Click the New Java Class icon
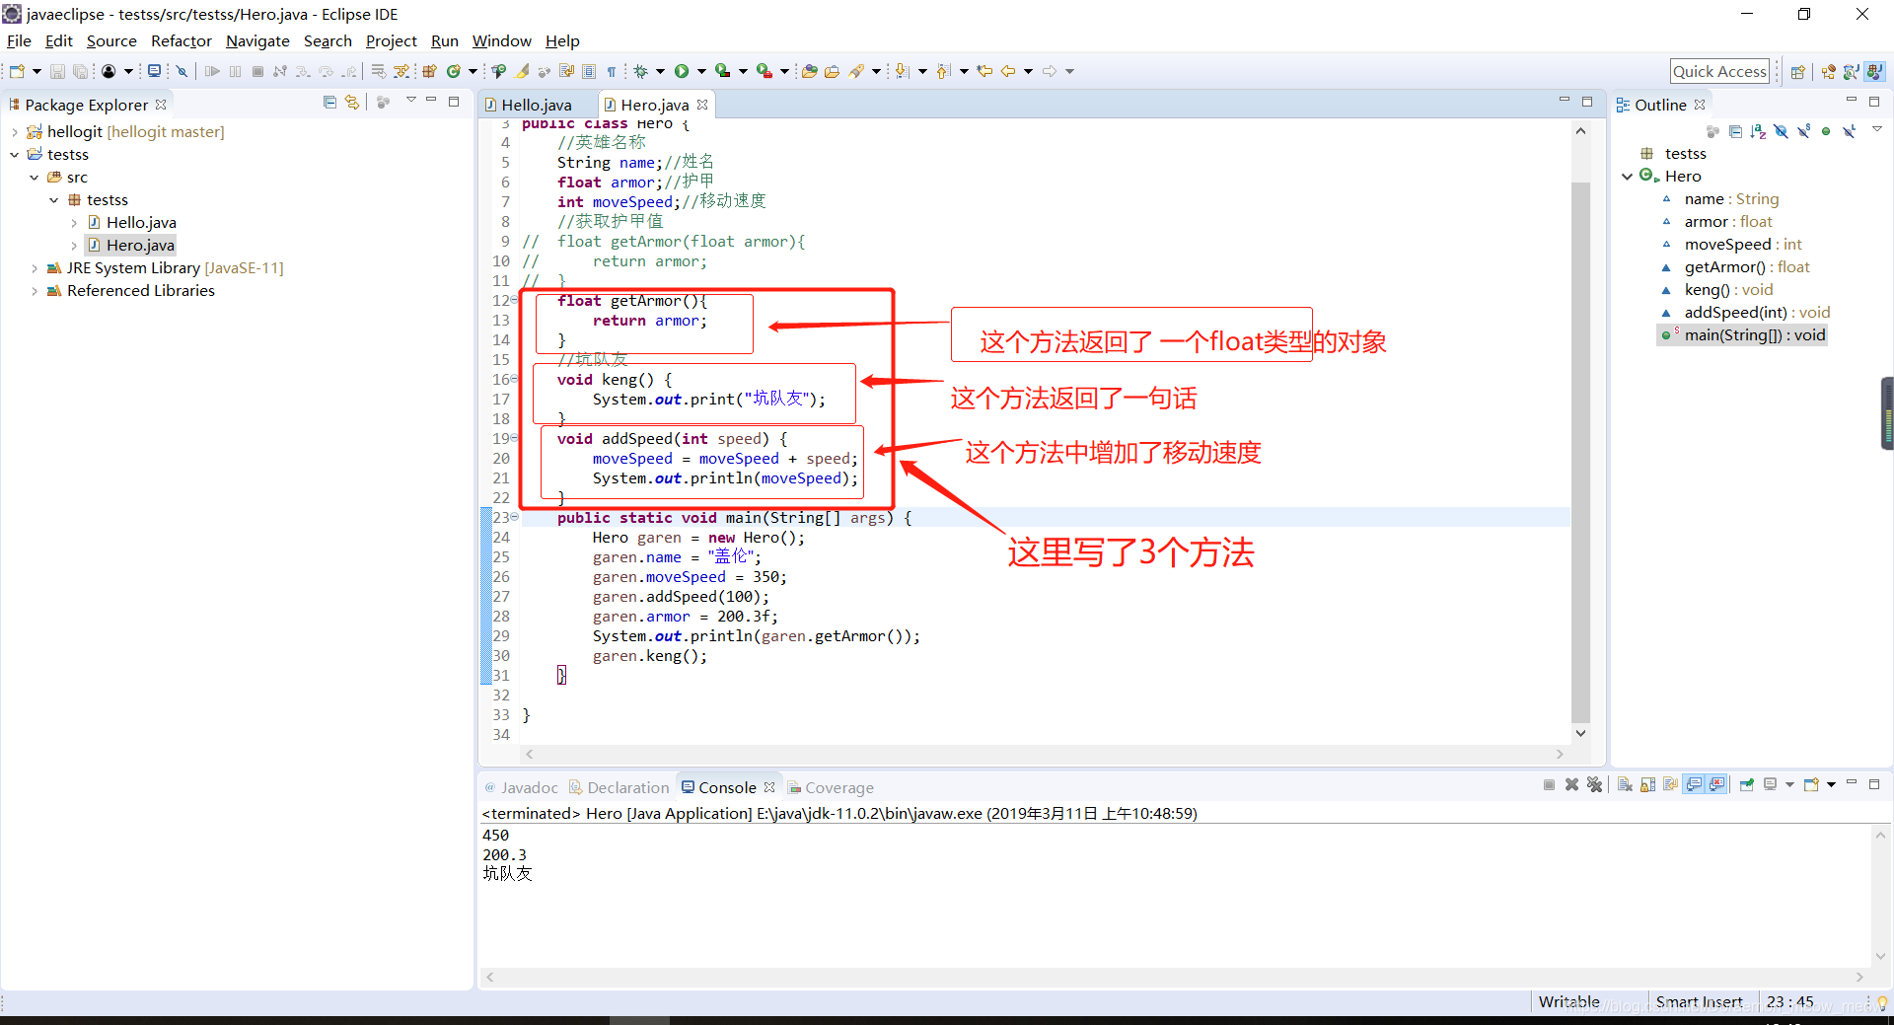Image resolution: width=1894 pixels, height=1025 pixels. (x=454, y=71)
